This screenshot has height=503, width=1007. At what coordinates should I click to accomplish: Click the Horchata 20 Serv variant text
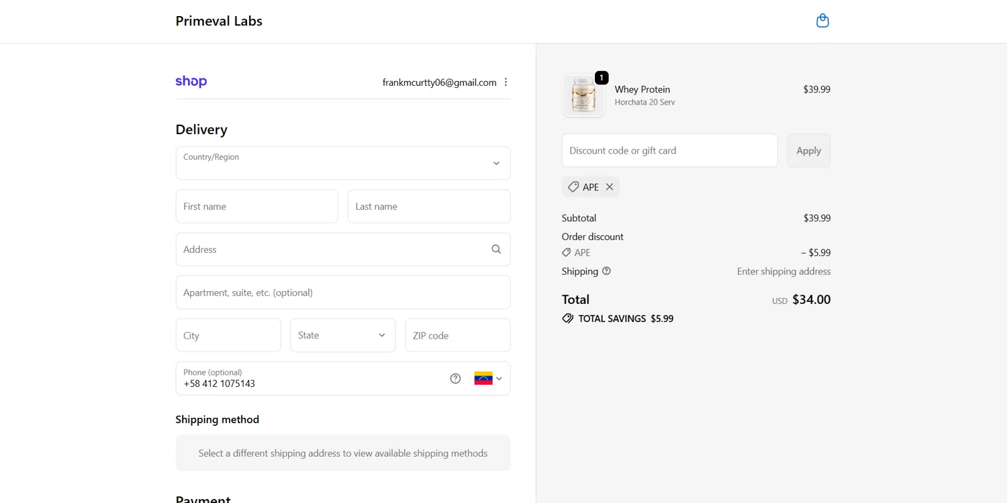[645, 103]
